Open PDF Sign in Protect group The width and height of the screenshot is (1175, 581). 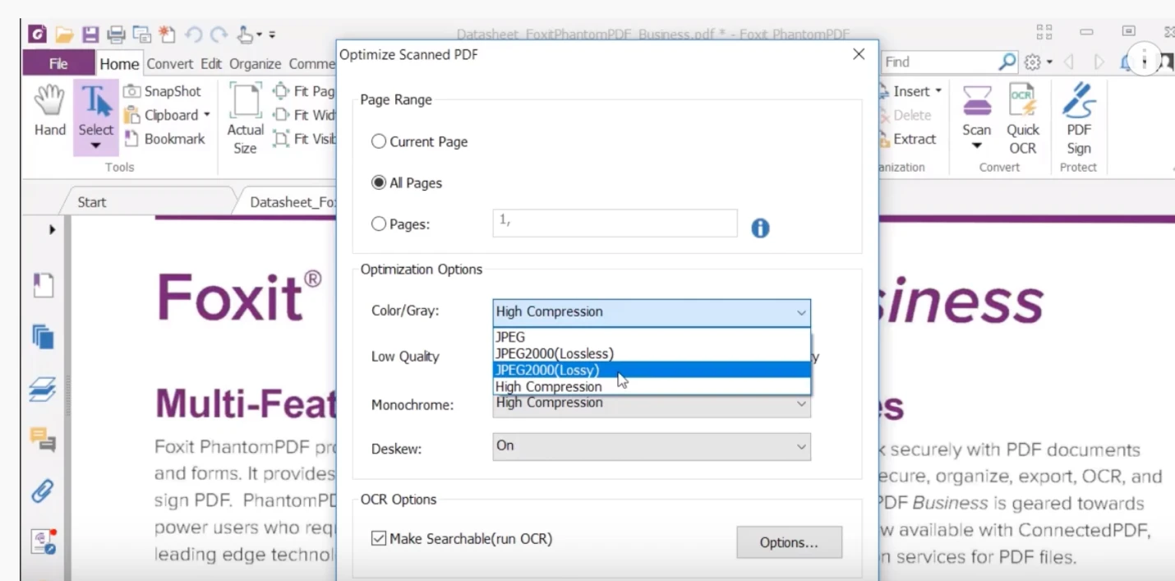pyautogui.click(x=1079, y=120)
